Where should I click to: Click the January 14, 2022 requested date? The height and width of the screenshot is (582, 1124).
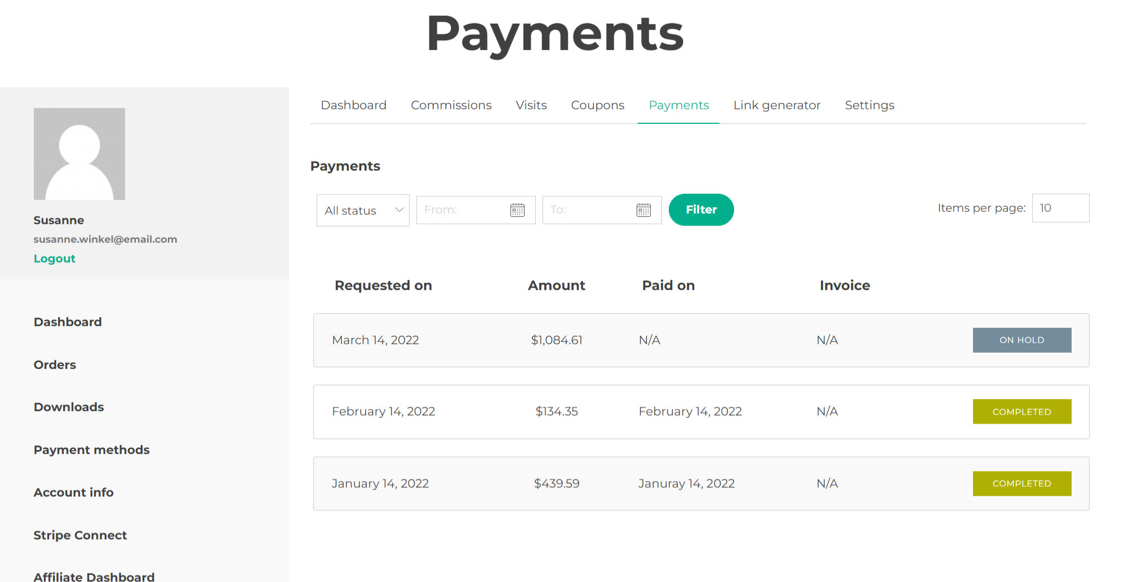pos(380,483)
